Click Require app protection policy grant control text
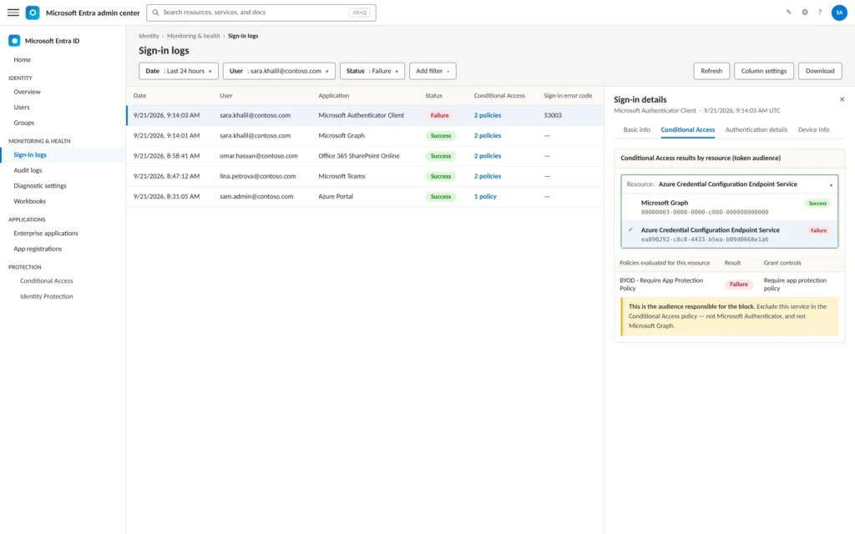The image size is (855, 534). [795, 285]
